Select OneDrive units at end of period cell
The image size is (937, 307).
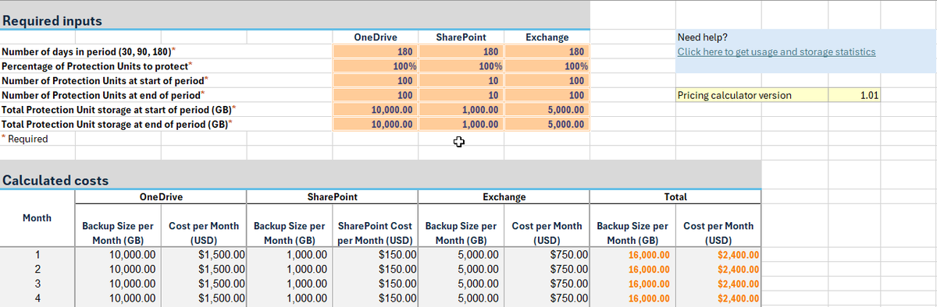point(375,95)
